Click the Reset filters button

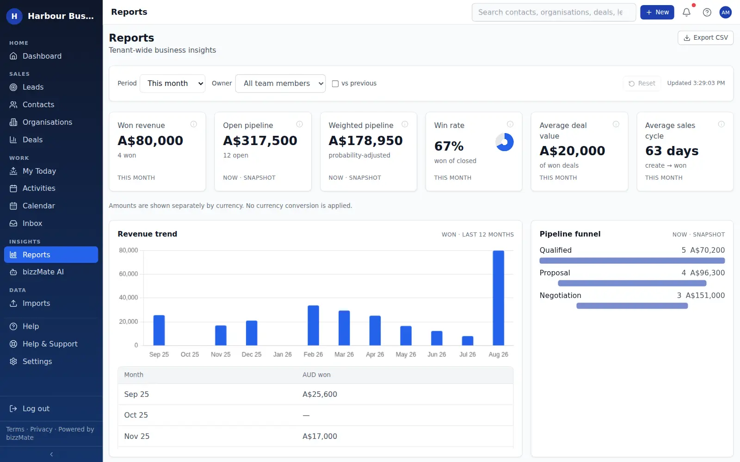tap(642, 83)
